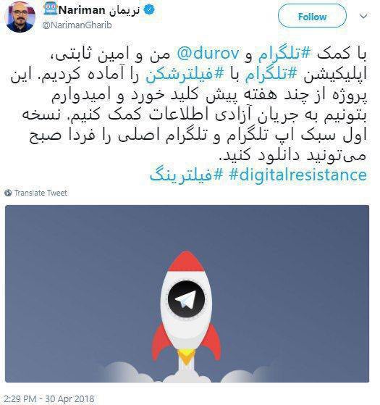Screen dimensions: 380x405
Task: Click the rocket's red nose cone
Action: pyautogui.click(x=186, y=261)
